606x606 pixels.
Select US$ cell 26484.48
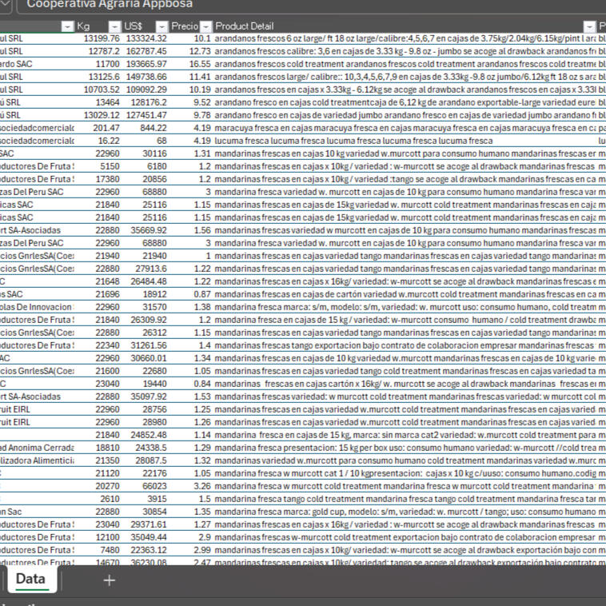(145, 281)
